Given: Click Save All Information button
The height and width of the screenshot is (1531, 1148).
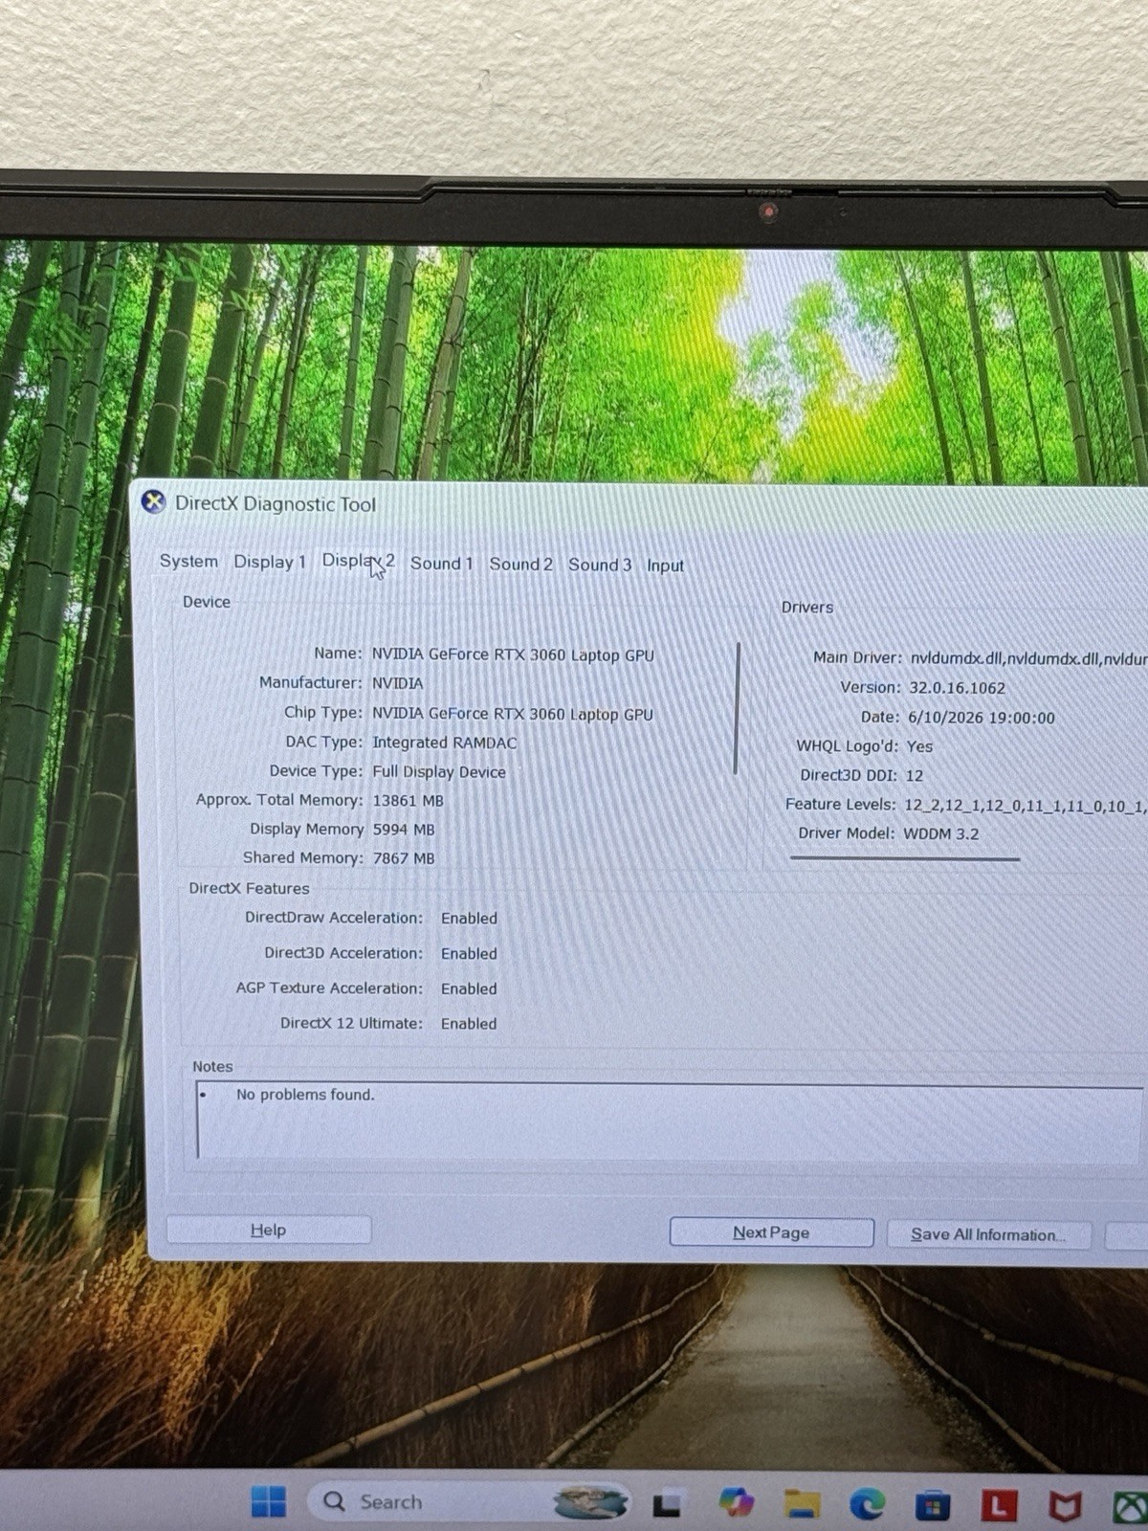Looking at the screenshot, I should [988, 1234].
